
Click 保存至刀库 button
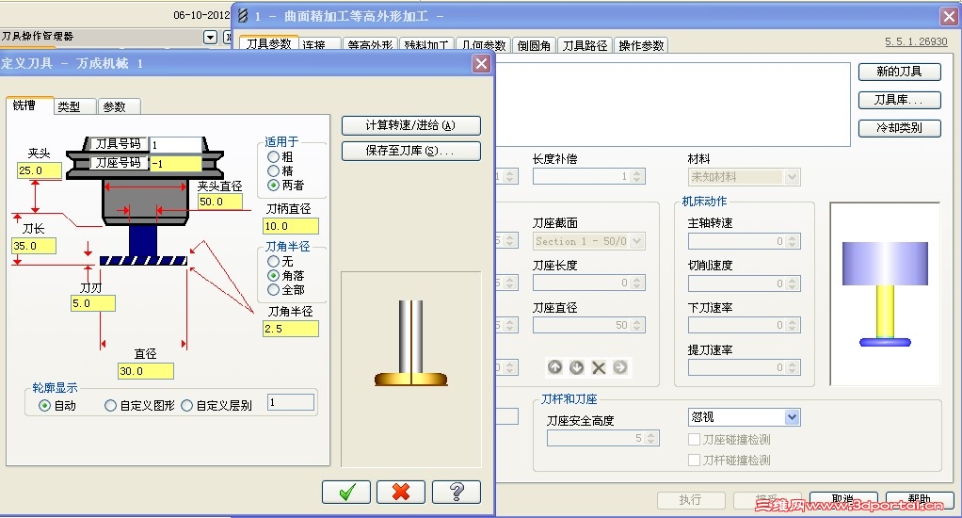click(410, 151)
